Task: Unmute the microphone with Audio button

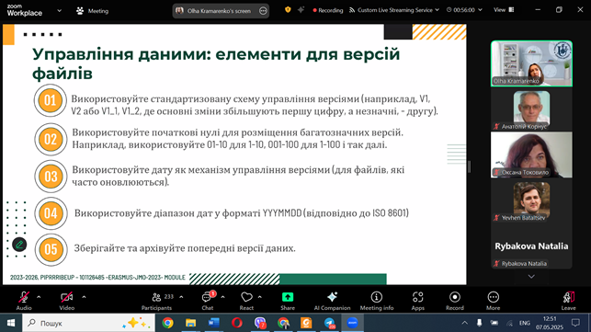Action: pos(24,301)
